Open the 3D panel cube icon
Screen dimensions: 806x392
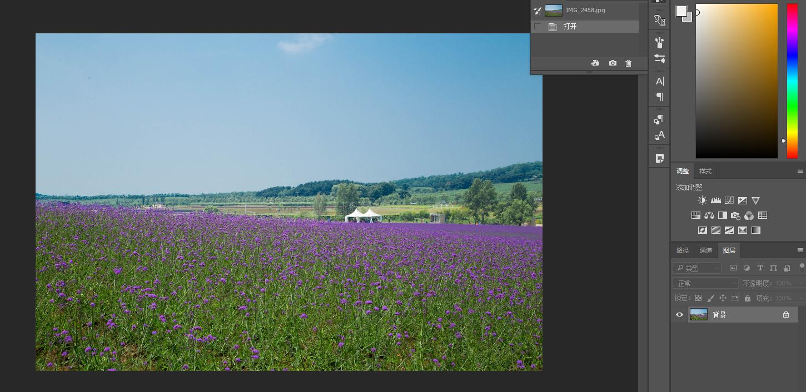point(659,21)
